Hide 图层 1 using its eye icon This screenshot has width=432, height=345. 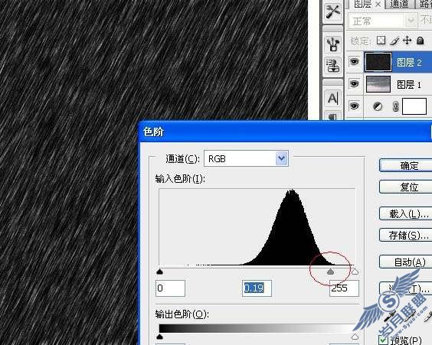click(354, 83)
